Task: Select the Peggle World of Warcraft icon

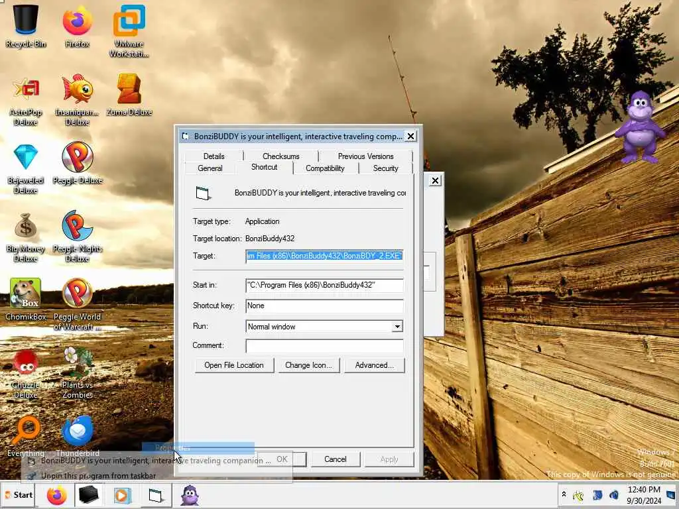Action: click(77, 305)
